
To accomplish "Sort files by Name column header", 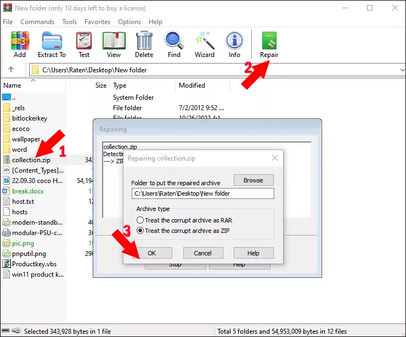I will [12, 85].
